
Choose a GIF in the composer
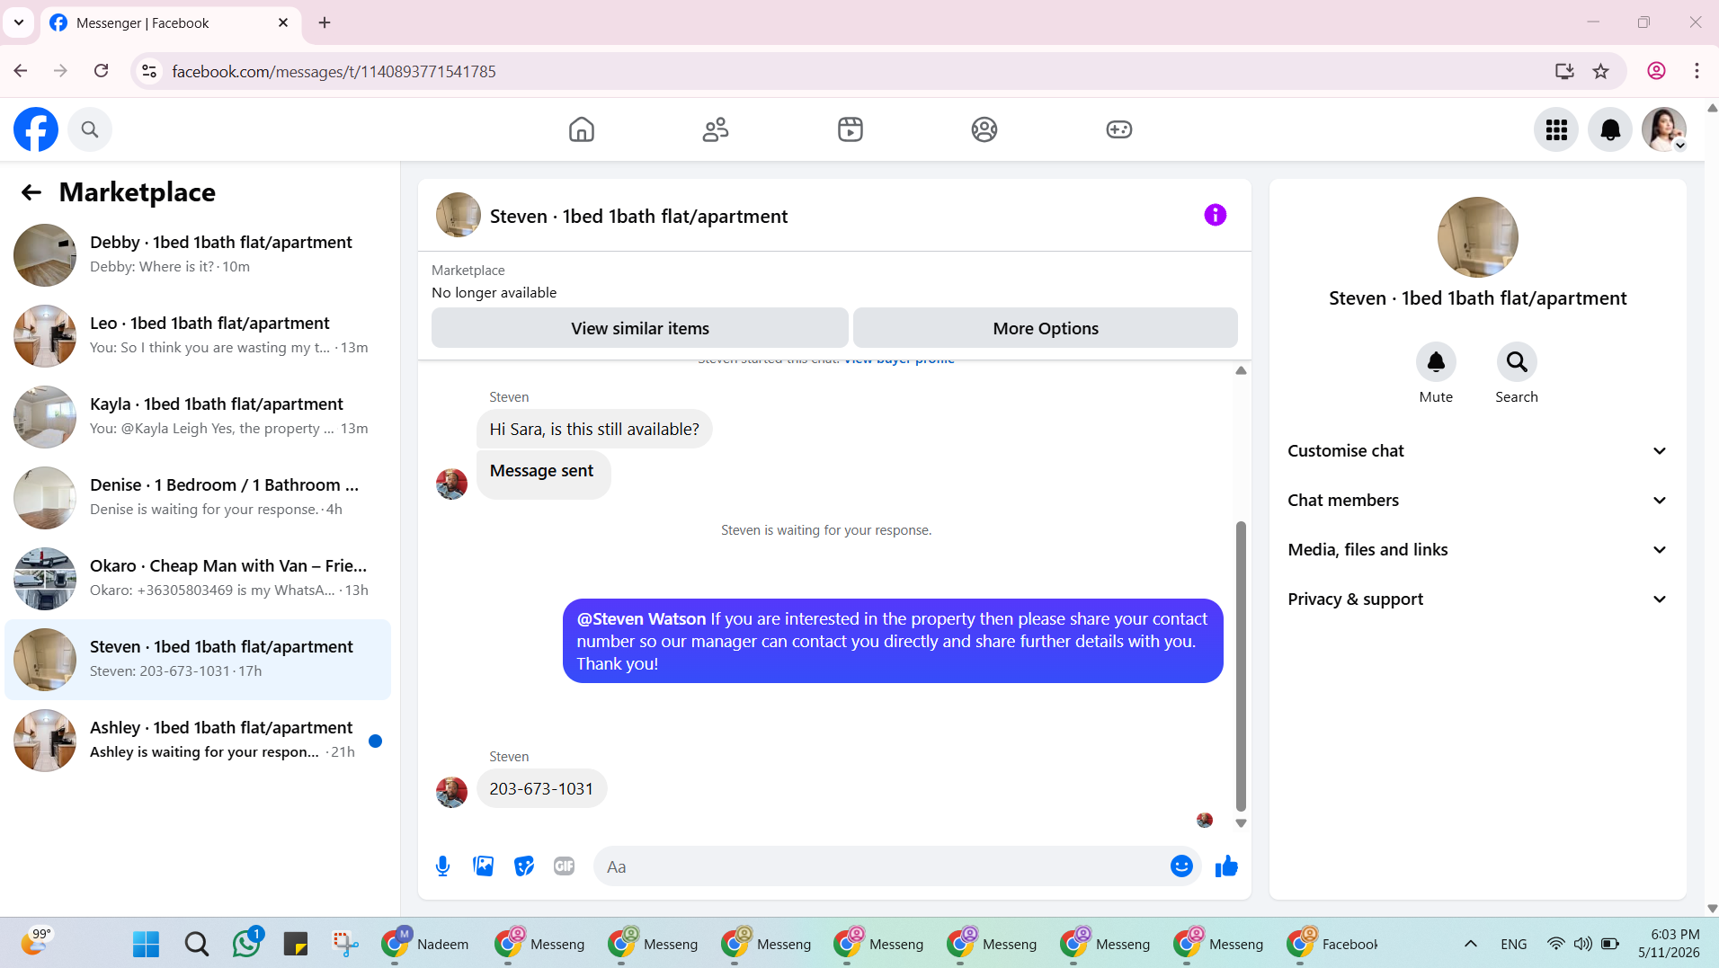565,866
